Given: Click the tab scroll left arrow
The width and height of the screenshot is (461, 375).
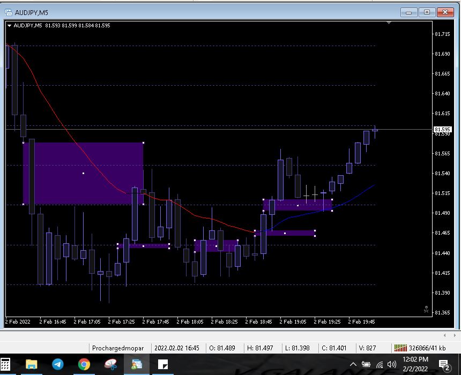Looking at the screenshot, I should [x=444, y=335].
